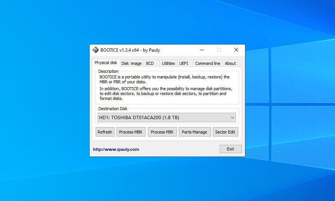Visit the http://www.ipauly.com link
The width and height of the screenshot is (335, 201).
coord(116,149)
